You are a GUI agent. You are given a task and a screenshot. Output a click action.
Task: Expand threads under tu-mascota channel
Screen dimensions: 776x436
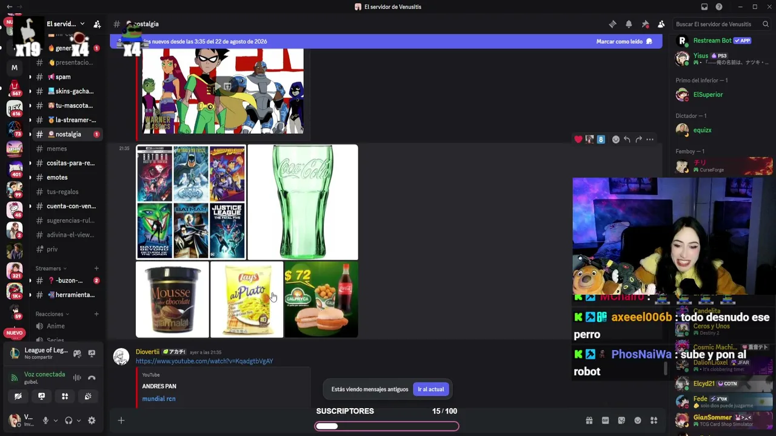pyautogui.click(x=30, y=105)
